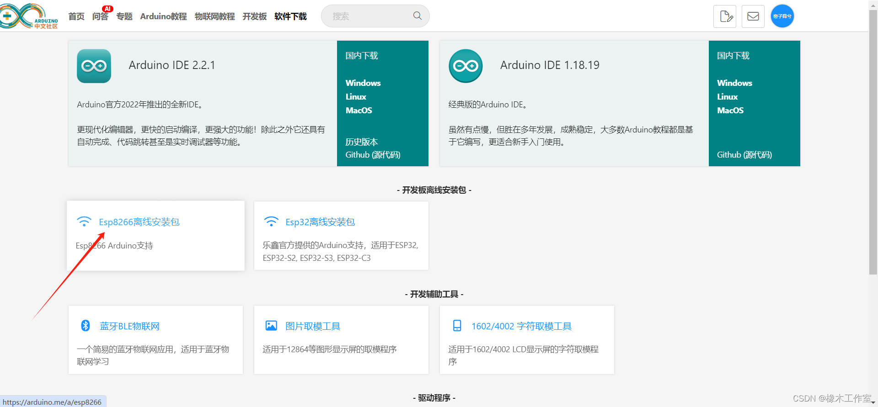The width and height of the screenshot is (878, 407).
Task: Open the 开发板 menu item
Action: pyautogui.click(x=254, y=16)
